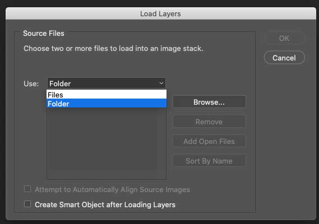Click the Remove button
Image resolution: width=319 pixels, height=224 pixels.
point(209,122)
